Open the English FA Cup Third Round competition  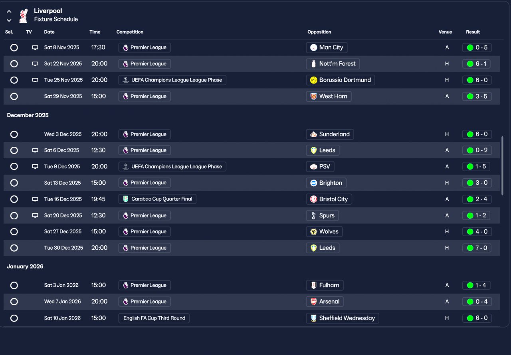click(154, 318)
